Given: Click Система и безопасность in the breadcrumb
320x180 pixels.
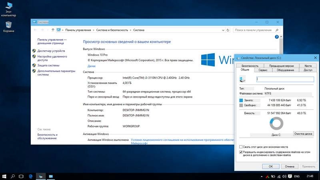Looking at the screenshot, I should [112, 30].
